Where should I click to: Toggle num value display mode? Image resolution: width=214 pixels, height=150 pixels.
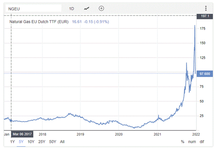coord(192,142)
